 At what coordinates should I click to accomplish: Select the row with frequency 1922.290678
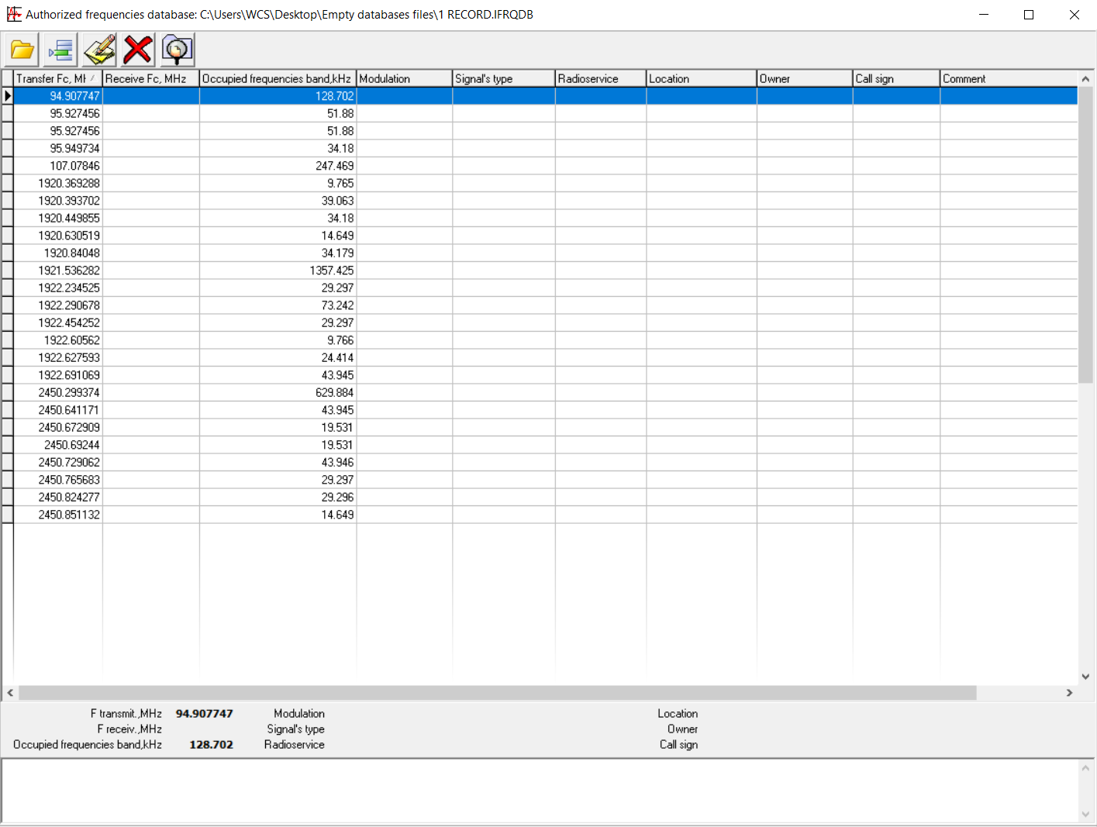(545, 305)
